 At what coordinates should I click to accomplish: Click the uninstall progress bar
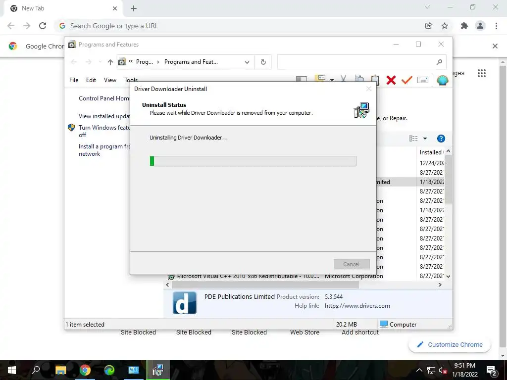253,161
